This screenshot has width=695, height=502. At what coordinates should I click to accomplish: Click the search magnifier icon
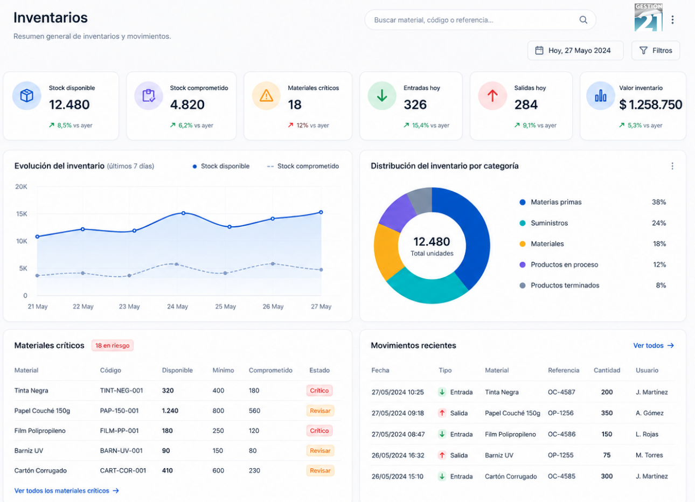tap(583, 20)
